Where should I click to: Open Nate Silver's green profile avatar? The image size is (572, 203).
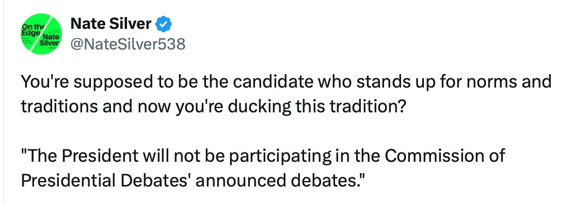coord(41,34)
